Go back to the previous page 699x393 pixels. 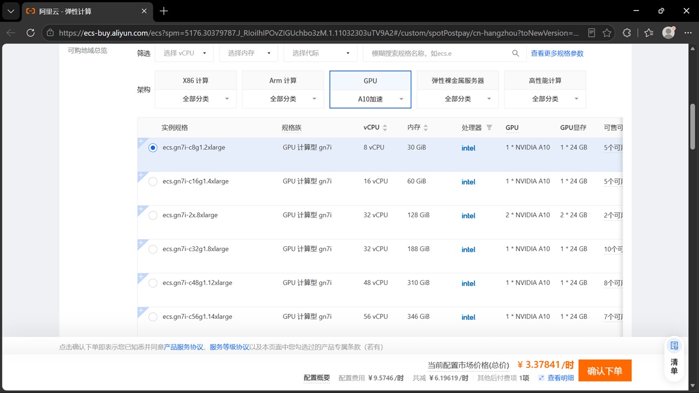tap(11, 33)
